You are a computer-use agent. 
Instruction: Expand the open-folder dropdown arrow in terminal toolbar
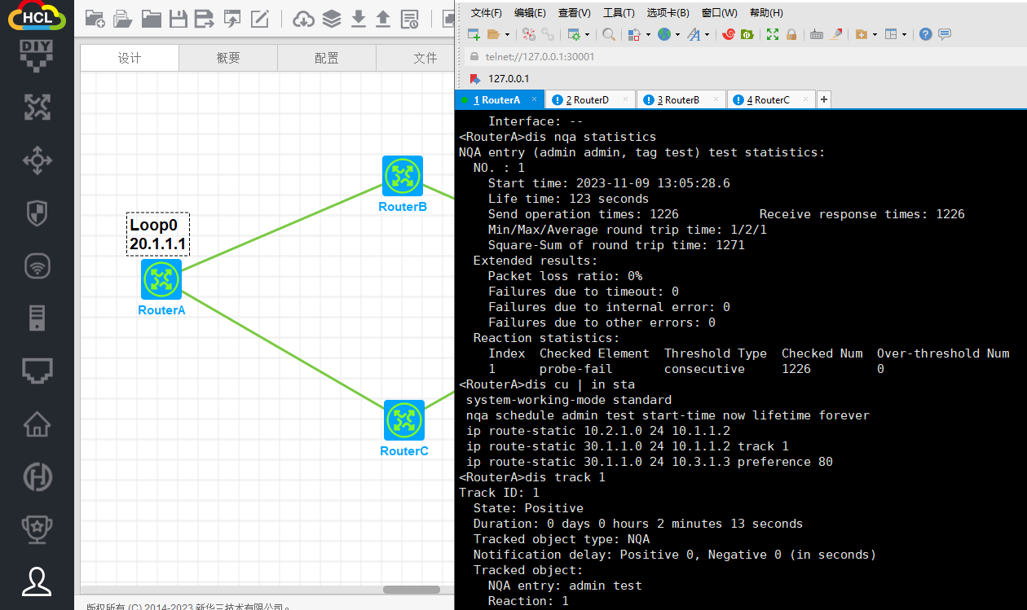pos(507,34)
